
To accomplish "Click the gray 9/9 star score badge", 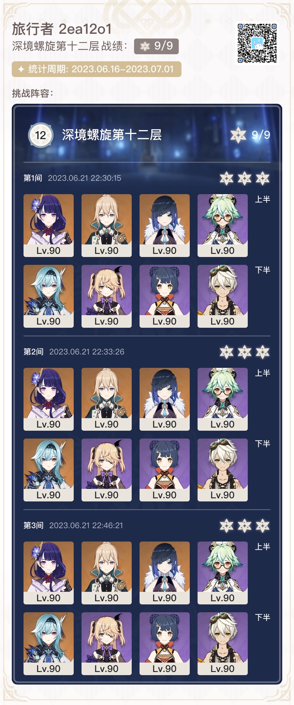I will point(156,46).
